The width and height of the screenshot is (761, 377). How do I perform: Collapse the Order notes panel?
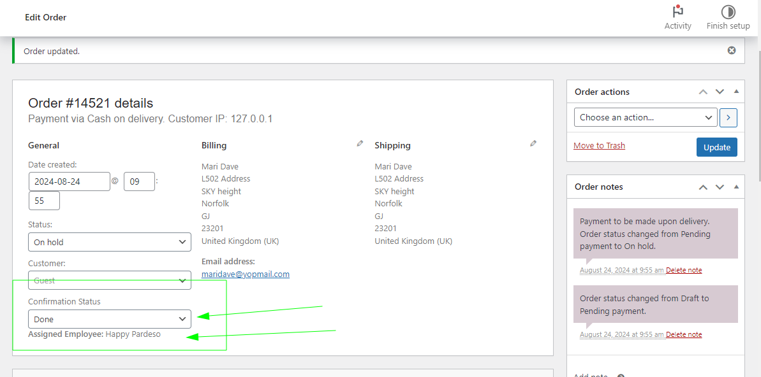click(x=735, y=187)
